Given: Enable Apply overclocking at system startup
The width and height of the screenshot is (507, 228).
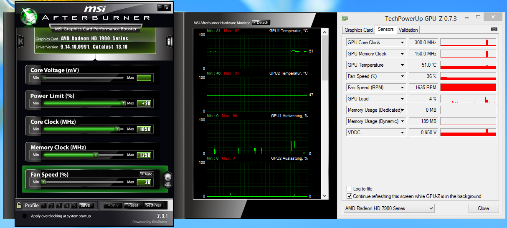Looking at the screenshot, I should (24, 216).
